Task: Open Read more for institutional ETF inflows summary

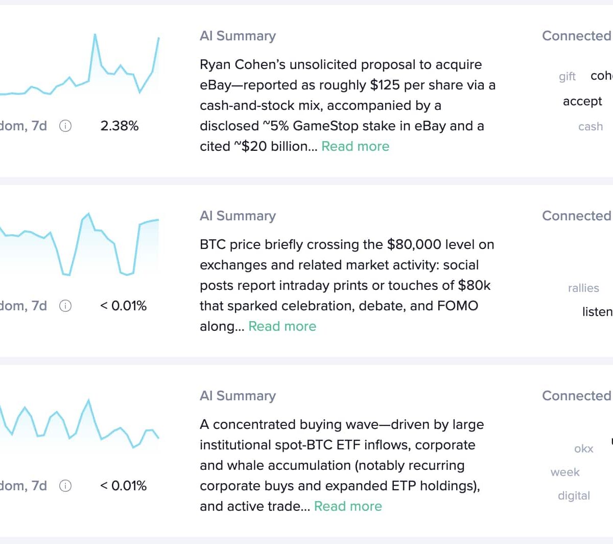Action: pyautogui.click(x=348, y=506)
